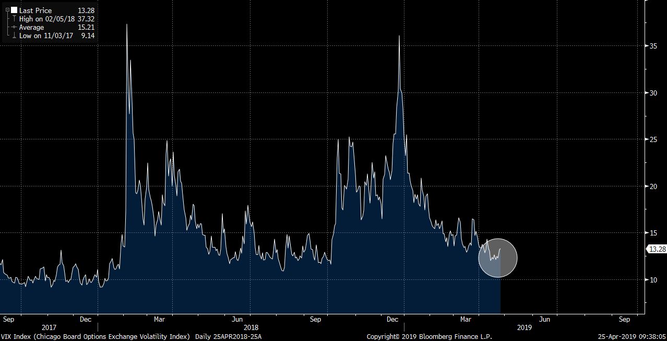Click the High marker icon in legend
667x341 pixels.
click(14, 19)
